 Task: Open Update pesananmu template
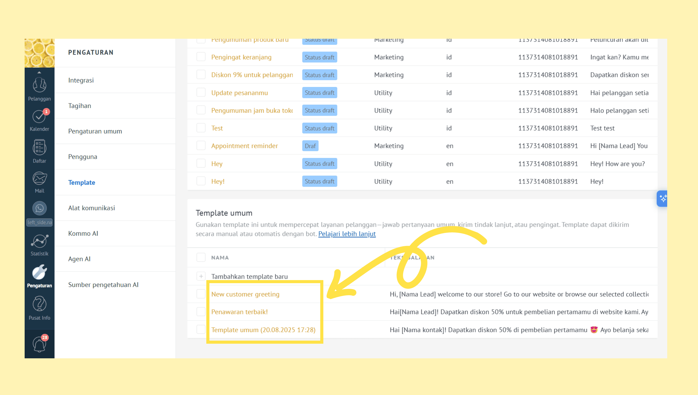click(x=239, y=93)
